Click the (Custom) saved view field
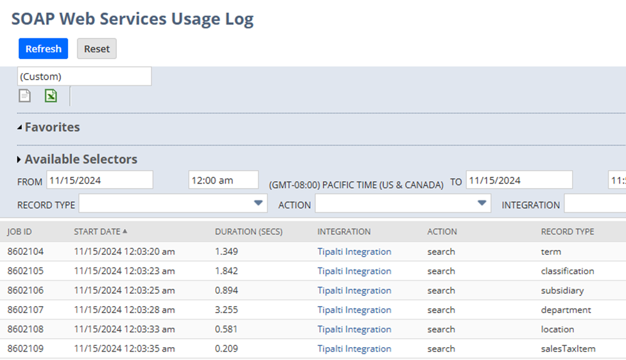Viewport: 626px width, 360px height. 84,76
